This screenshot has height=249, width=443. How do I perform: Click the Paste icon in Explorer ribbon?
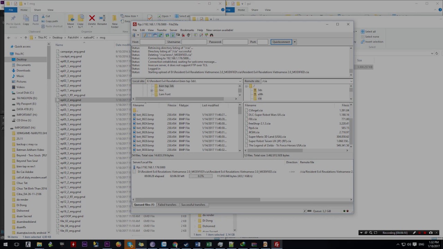(x=36, y=20)
